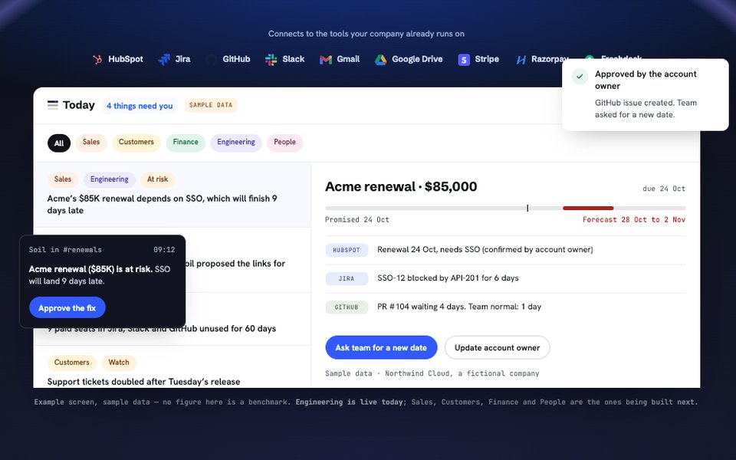Screen dimensions: 736x460
Task: Click 'Approved by the account owner' toast title
Action: (x=646, y=80)
